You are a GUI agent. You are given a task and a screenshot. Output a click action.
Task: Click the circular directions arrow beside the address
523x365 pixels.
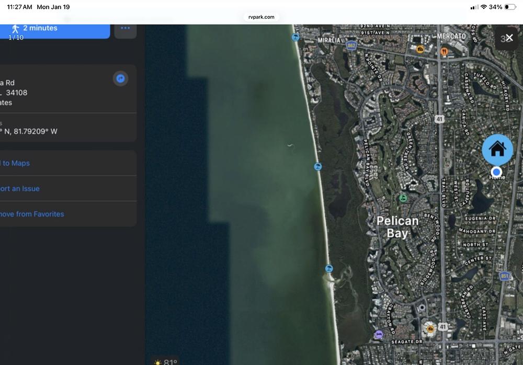pos(120,78)
